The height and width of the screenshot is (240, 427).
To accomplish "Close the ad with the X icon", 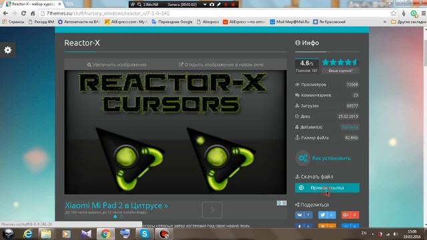I will (284, 203).
